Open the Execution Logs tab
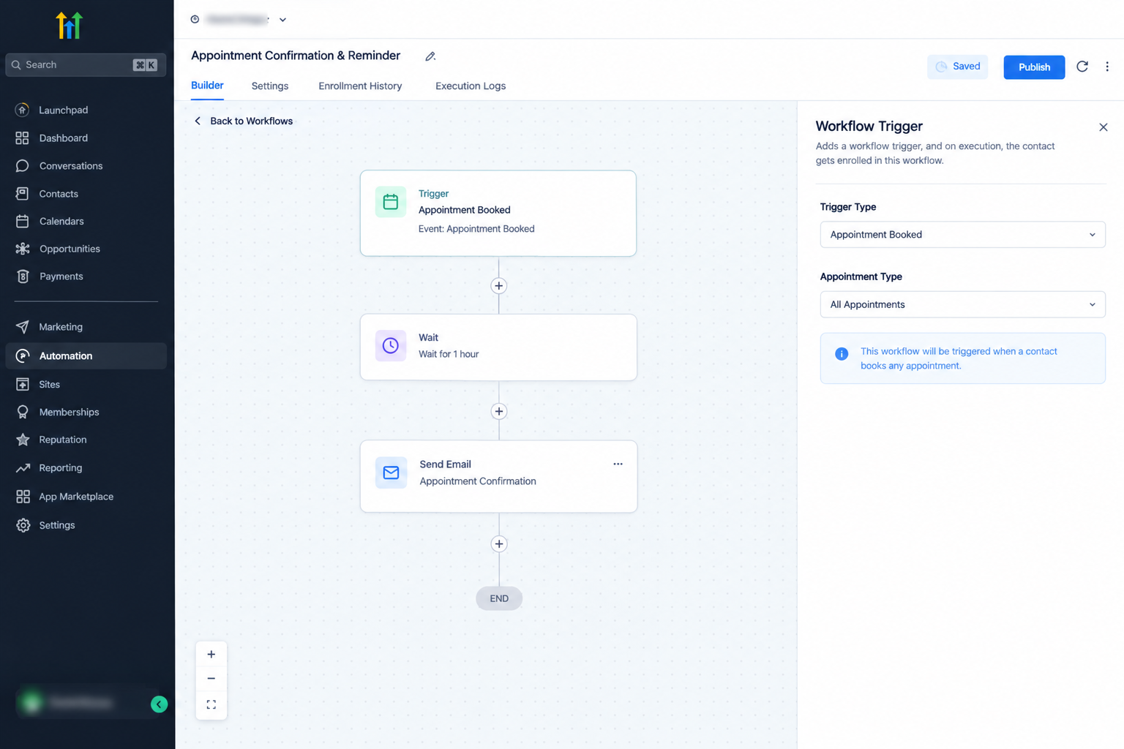 point(471,86)
